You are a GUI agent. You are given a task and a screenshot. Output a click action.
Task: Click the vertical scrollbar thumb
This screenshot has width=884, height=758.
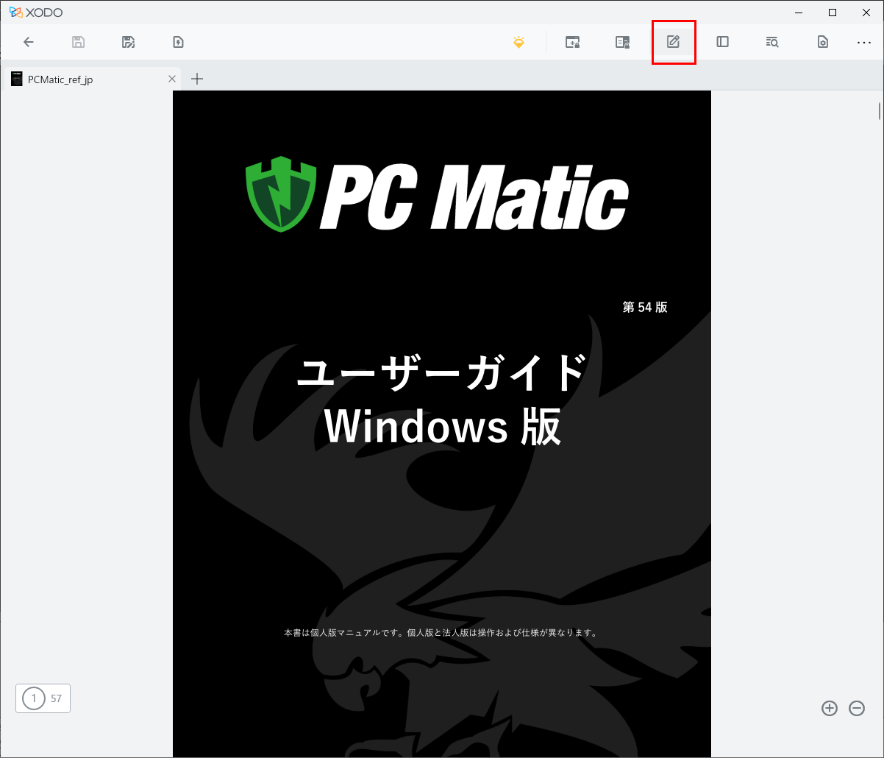click(879, 111)
